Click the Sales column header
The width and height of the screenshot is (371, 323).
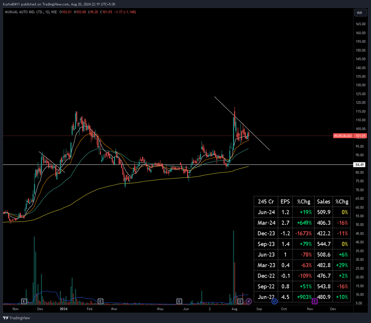click(x=324, y=202)
